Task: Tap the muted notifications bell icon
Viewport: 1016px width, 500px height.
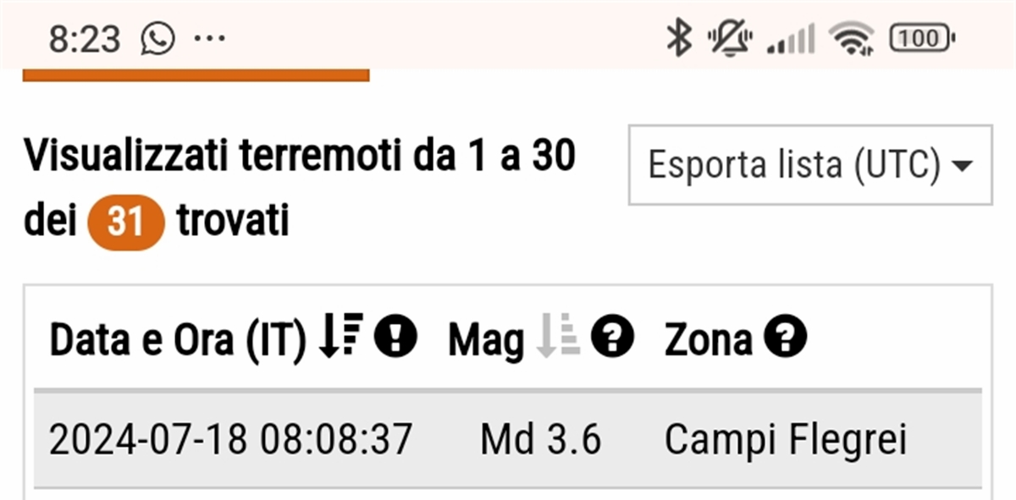Action: pyautogui.click(x=730, y=39)
